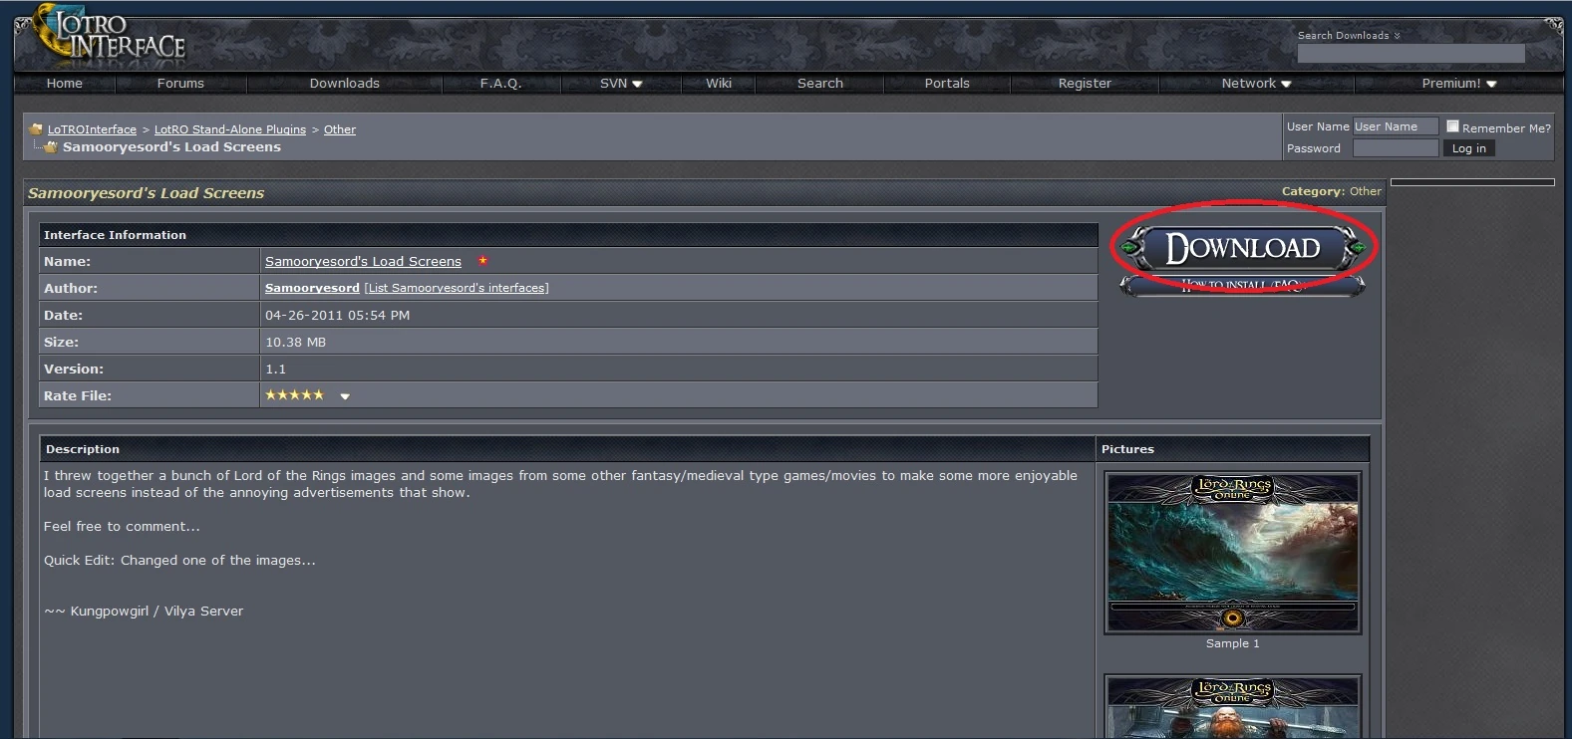Open the Search menu item
1572x739 pixels.
pos(820,84)
